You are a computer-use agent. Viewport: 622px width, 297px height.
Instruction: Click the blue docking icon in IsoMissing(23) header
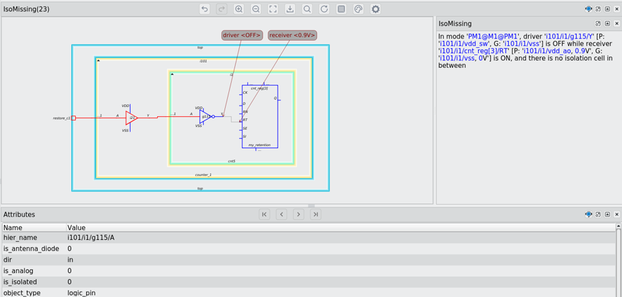(x=589, y=9)
